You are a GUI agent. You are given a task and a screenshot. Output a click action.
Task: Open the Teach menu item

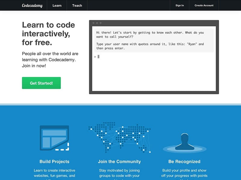click(x=77, y=5)
